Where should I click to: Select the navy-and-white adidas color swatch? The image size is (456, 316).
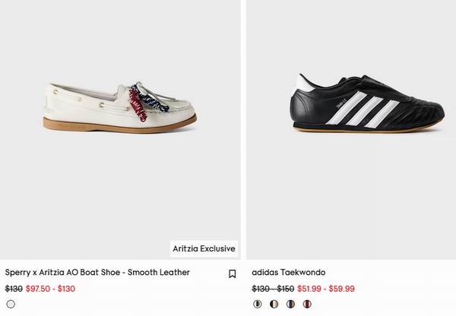pyautogui.click(x=290, y=304)
